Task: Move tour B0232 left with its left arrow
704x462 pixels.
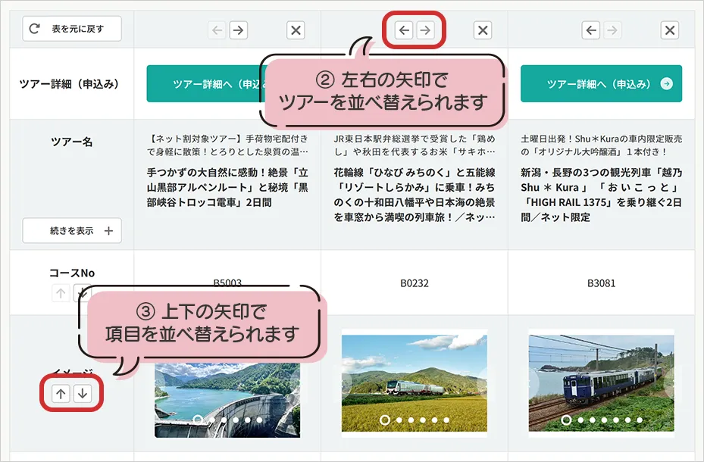Action: (405, 30)
